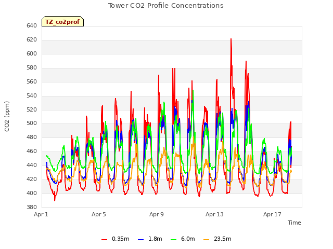Click the Apr 1 x-axis tick label
This screenshot has height=249, width=333.
[x=41, y=214]
